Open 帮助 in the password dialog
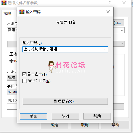 pyautogui.click(x=97, y=116)
